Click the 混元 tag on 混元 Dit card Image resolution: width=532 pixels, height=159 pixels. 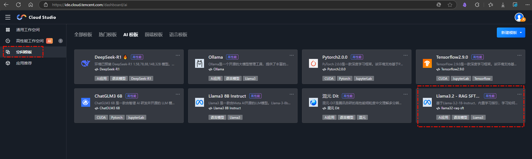tap(362, 118)
